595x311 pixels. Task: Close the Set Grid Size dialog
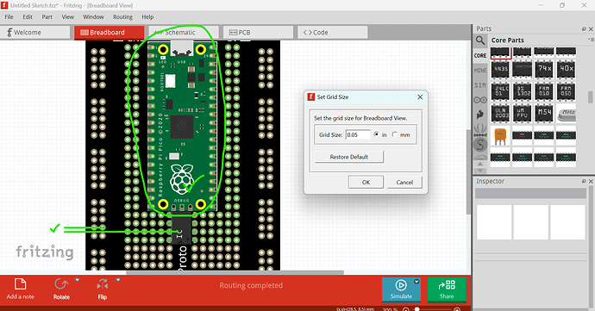pos(420,97)
